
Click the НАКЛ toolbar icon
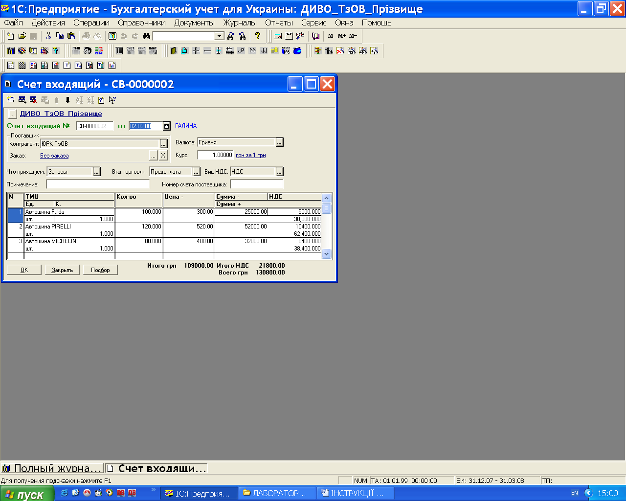click(141, 50)
